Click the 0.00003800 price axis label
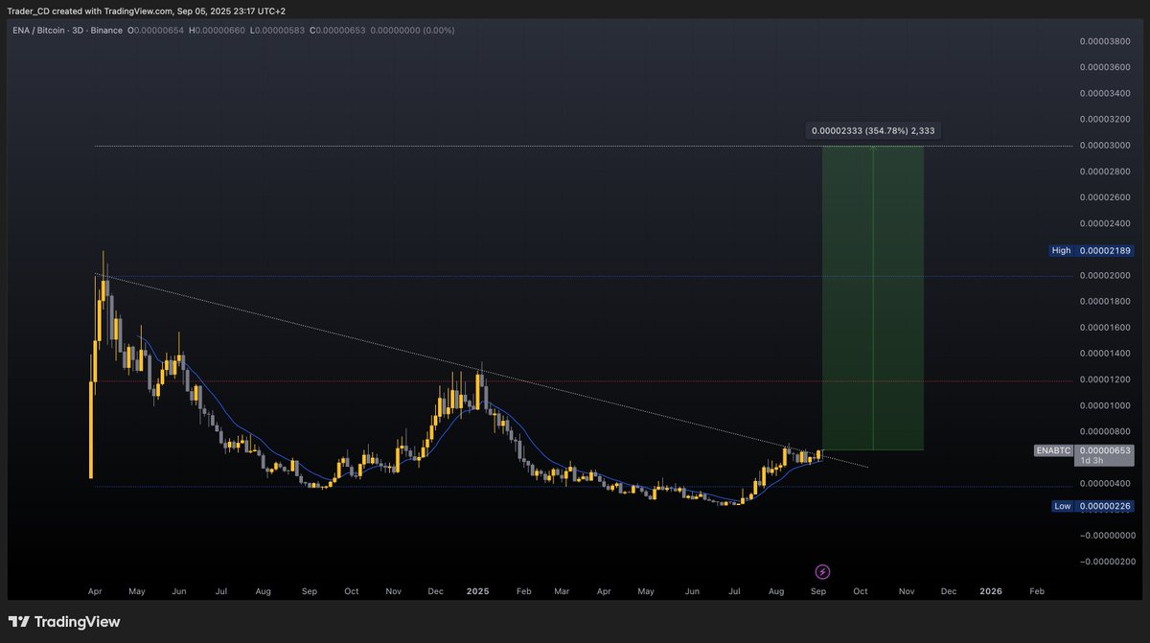 click(x=1105, y=41)
